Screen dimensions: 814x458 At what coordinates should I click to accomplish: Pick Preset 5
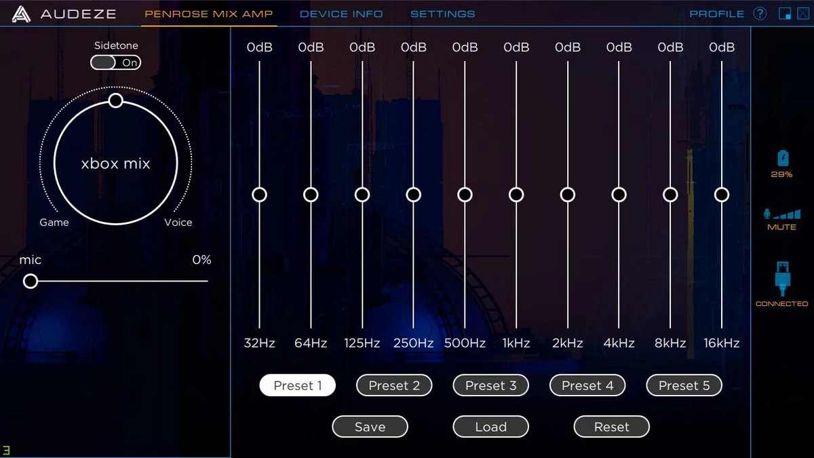click(x=684, y=385)
